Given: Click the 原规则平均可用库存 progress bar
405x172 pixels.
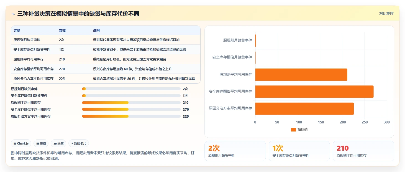Looking at the screenshot, I should pyautogui.click(x=131, y=103).
